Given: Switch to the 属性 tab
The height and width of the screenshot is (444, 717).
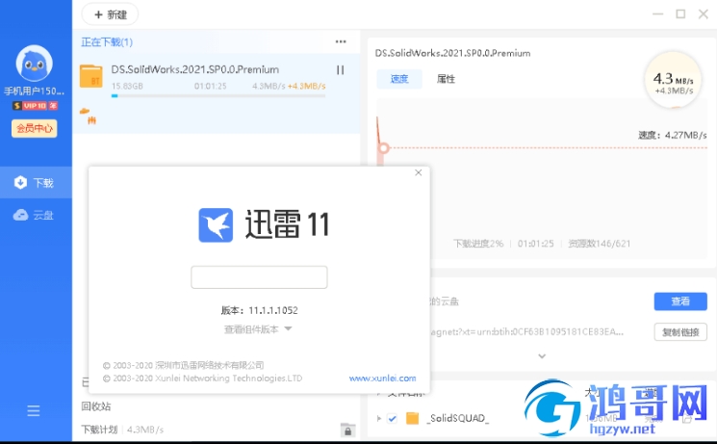Looking at the screenshot, I should [446, 79].
